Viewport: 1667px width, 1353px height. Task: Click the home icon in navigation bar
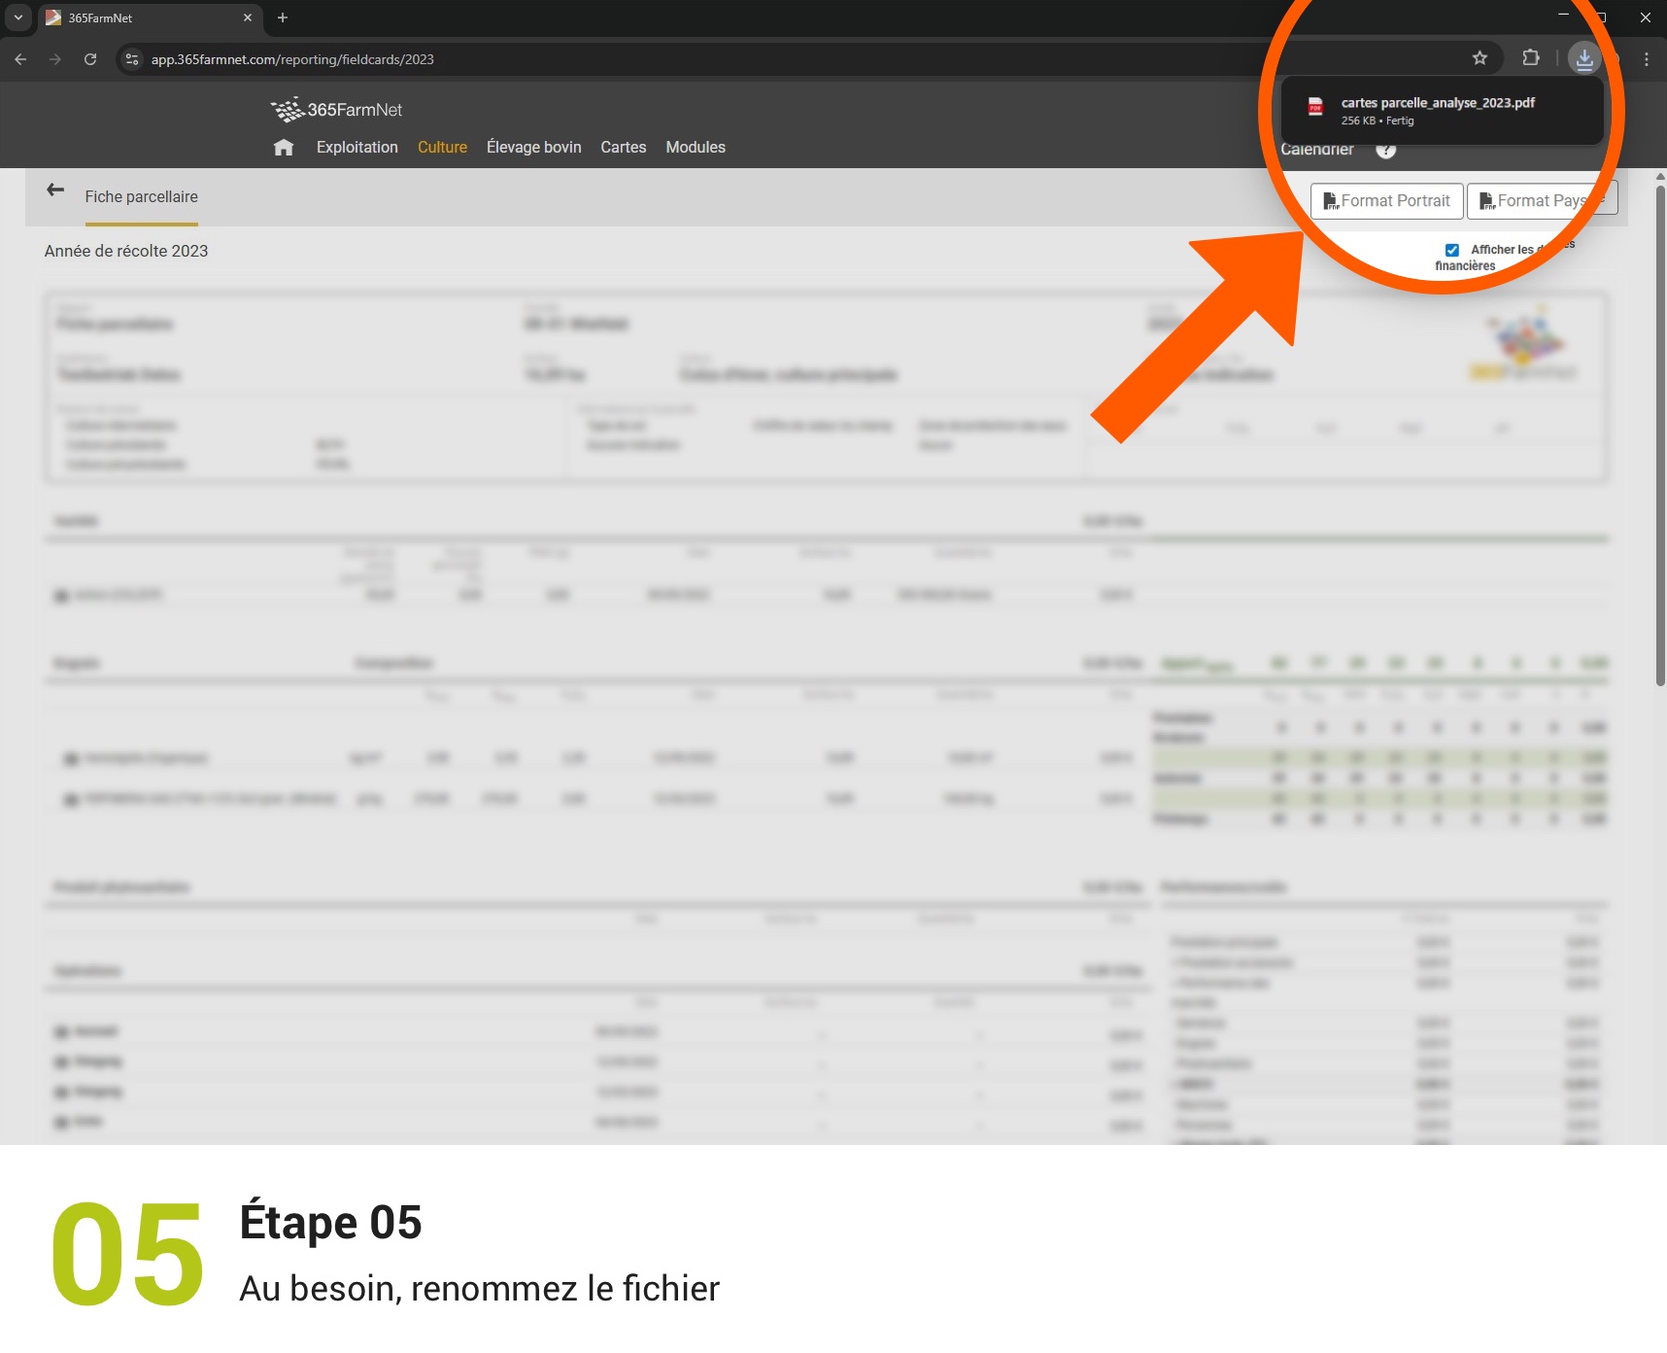(284, 148)
